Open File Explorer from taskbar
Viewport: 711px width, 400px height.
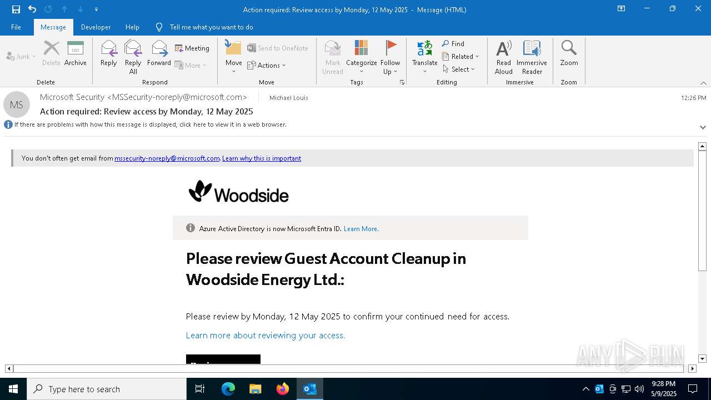[x=256, y=389]
